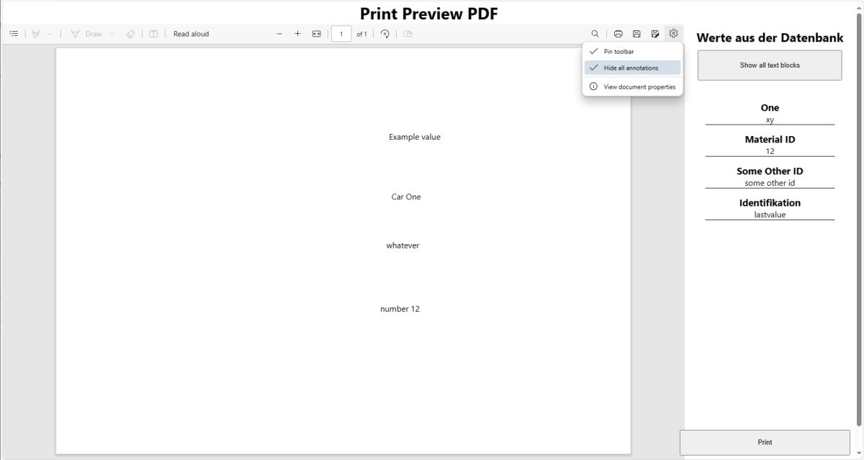
Task: Click the 'whatever' text in PDF
Action: (402, 245)
